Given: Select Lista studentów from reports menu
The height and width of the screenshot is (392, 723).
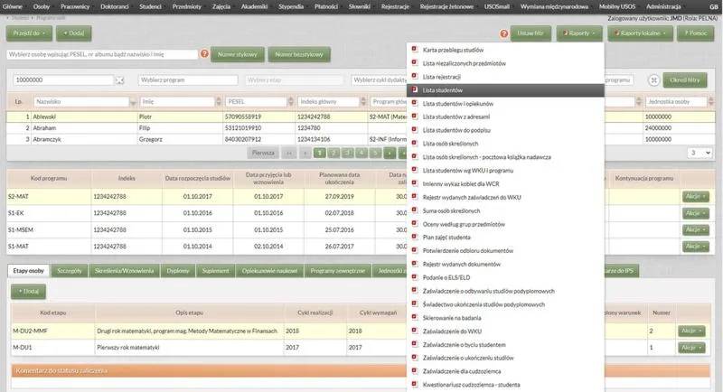Looking at the screenshot, I should click(443, 90).
